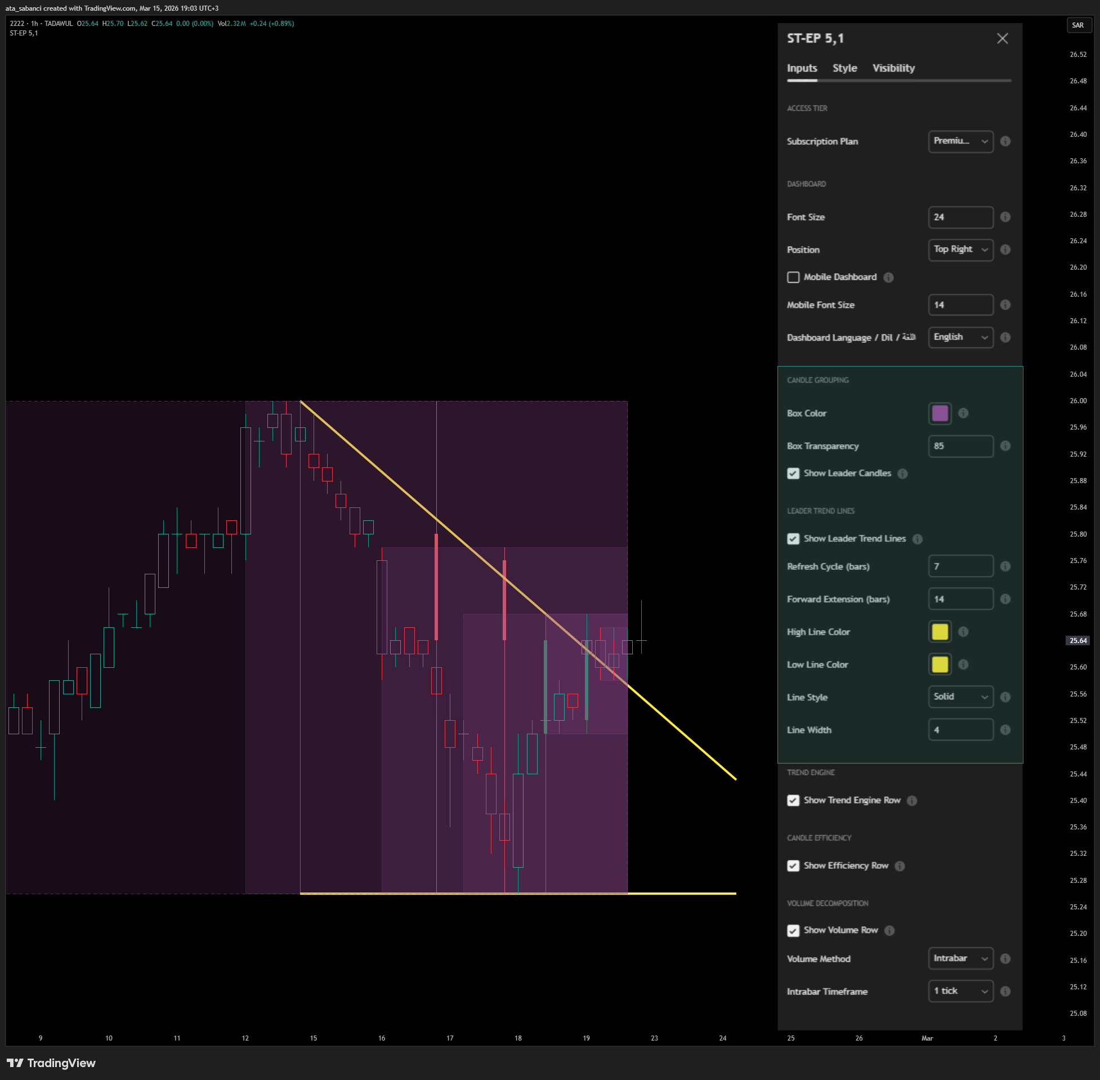
Task: Click the info icon next to Mobile Font Size
Action: click(1005, 305)
